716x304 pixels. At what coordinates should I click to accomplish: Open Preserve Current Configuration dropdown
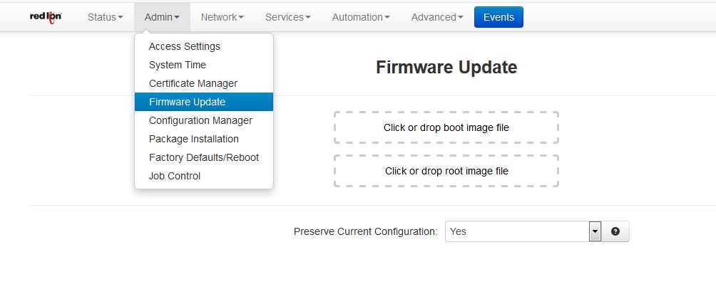tap(523, 231)
